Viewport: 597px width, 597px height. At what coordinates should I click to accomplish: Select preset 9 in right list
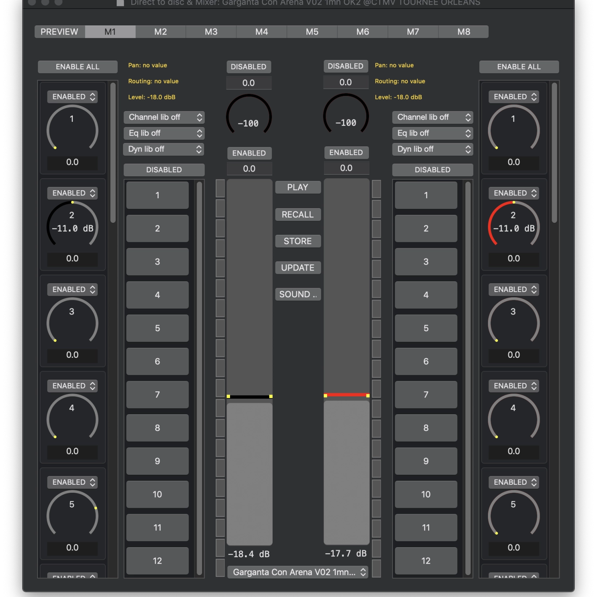[426, 461]
